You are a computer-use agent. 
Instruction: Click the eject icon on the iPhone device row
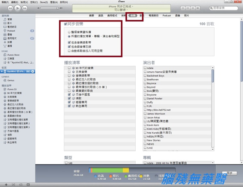click(33, 71)
